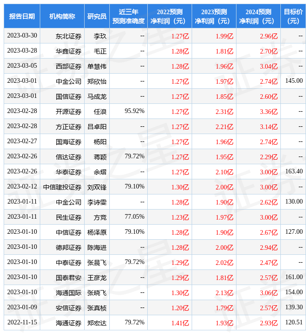The width and height of the screenshot is (306, 334).
Task: Click researcher name 郑欣怡
Action: tap(97, 81)
